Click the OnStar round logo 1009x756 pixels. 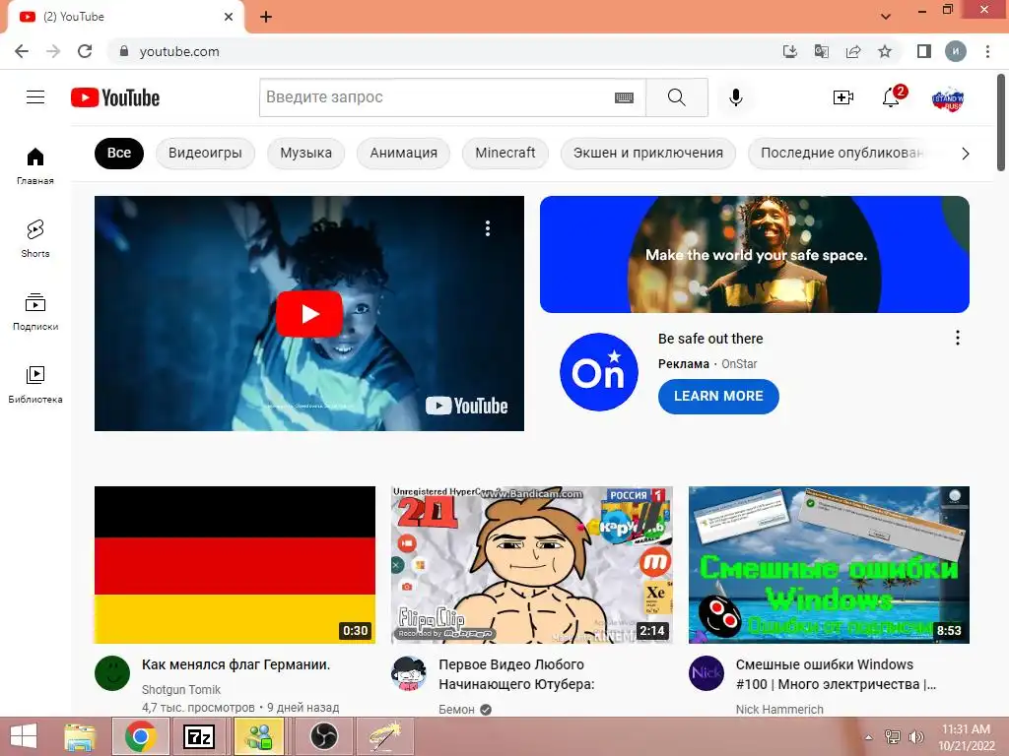click(598, 371)
